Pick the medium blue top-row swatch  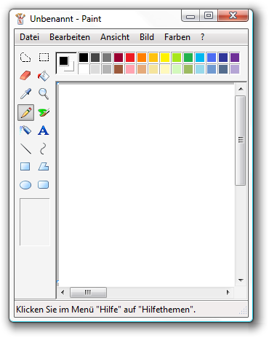click(x=212, y=58)
